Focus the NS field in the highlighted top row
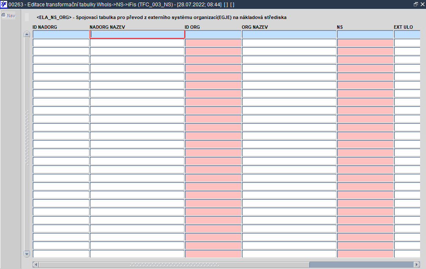Screen dimensions: 426x269 point(365,34)
